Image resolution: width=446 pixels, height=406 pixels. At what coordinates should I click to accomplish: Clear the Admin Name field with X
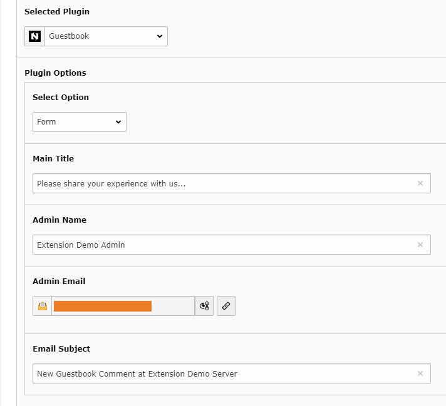pyautogui.click(x=420, y=245)
